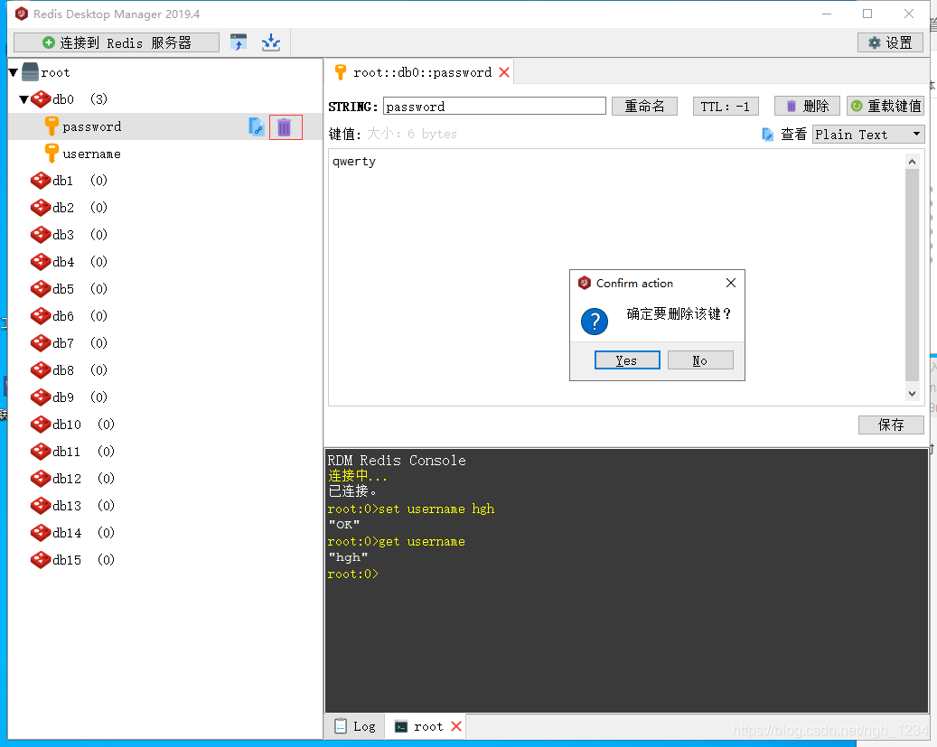This screenshot has width=937, height=747.
Task: Click the username key icon
Action: (52, 154)
